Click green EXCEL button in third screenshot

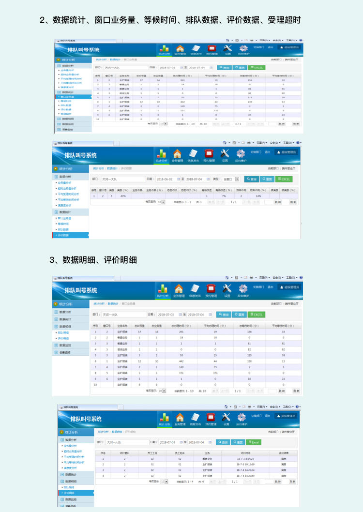coord(256,315)
